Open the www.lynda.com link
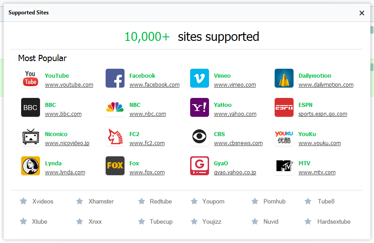 point(65,172)
